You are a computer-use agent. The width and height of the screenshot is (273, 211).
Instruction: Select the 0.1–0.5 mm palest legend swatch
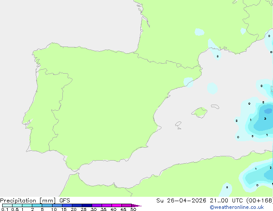click(x=7, y=205)
